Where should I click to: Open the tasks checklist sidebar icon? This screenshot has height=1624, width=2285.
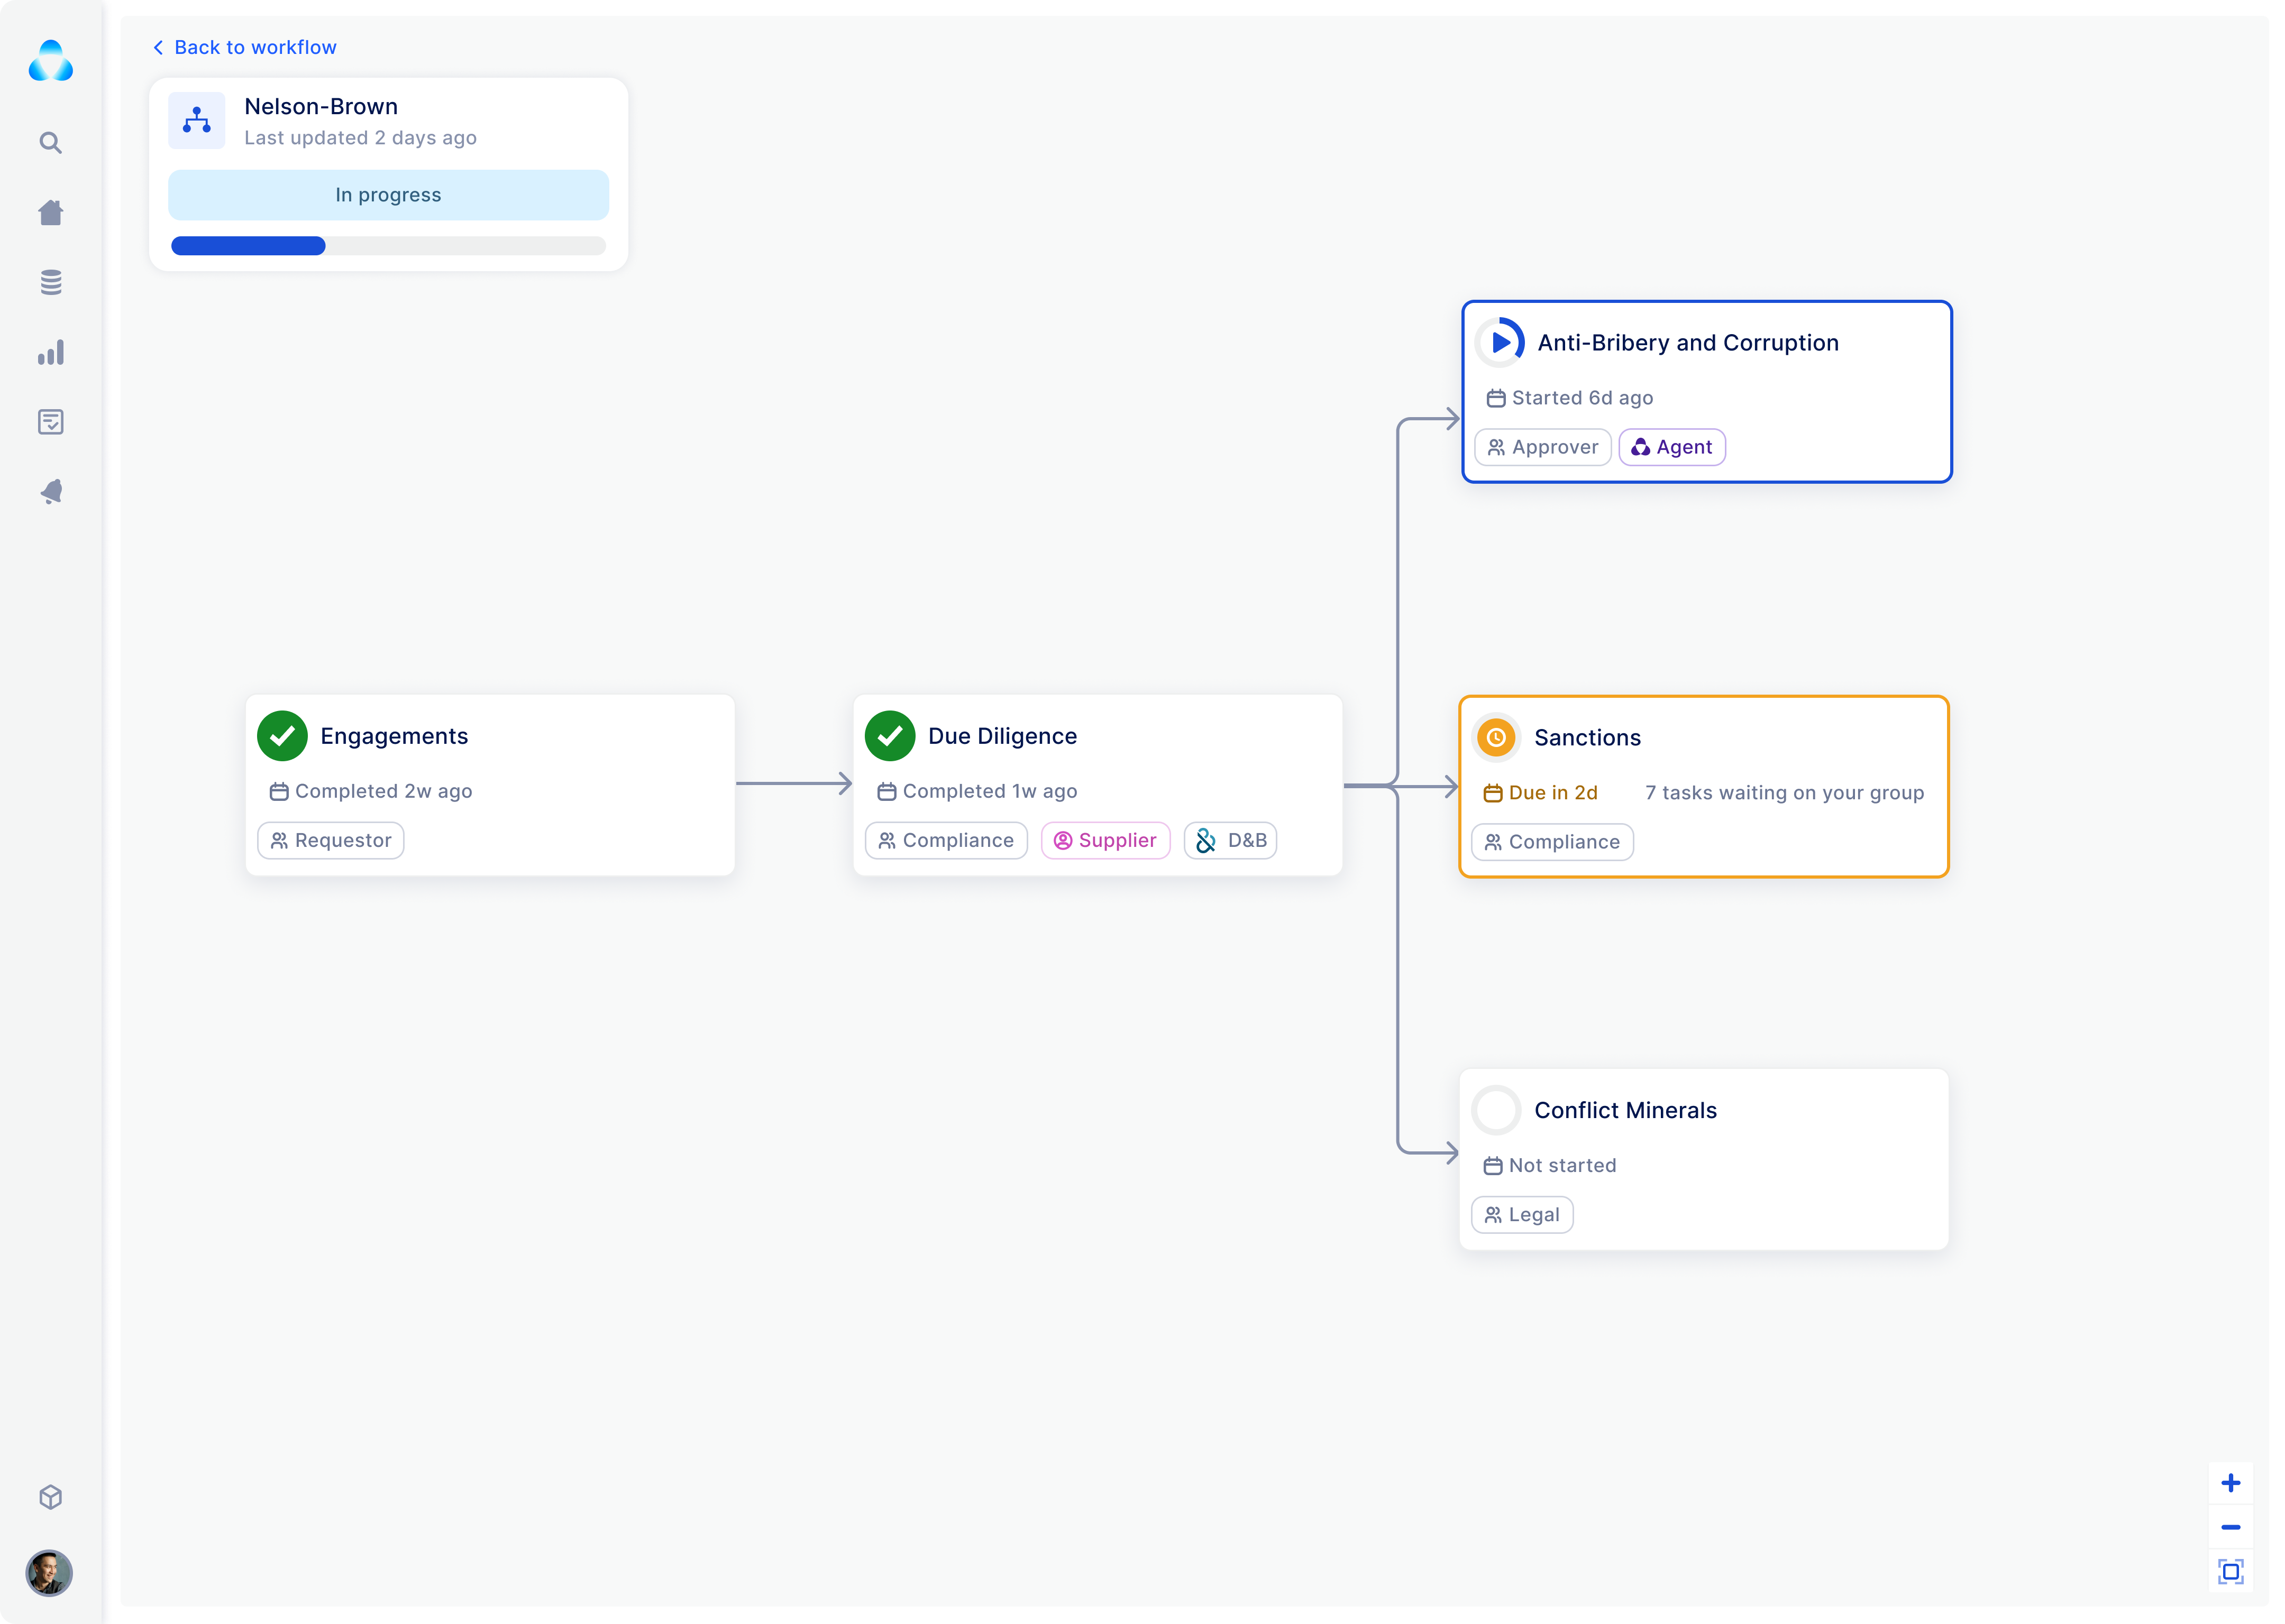[x=51, y=422]
